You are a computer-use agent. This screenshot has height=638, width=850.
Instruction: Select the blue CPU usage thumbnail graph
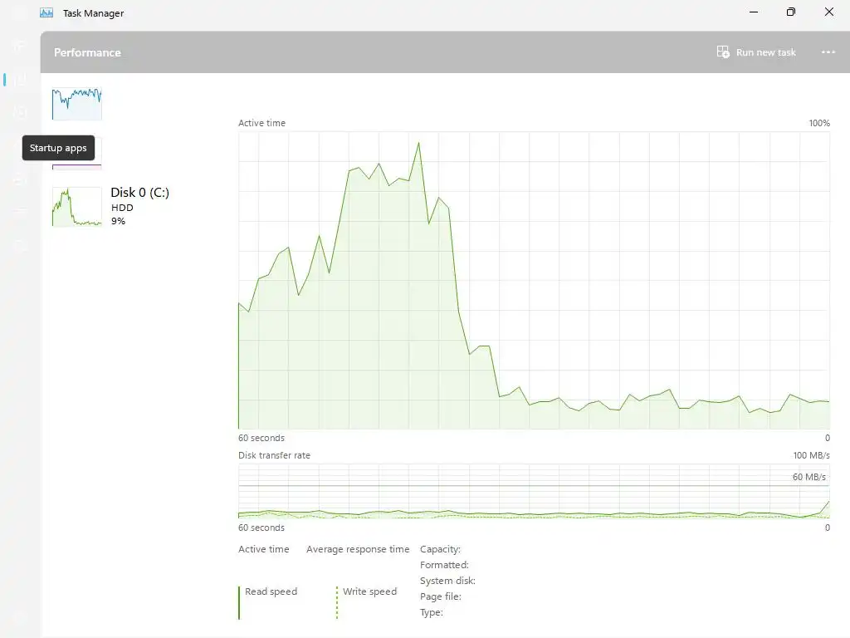click(77, 104)
